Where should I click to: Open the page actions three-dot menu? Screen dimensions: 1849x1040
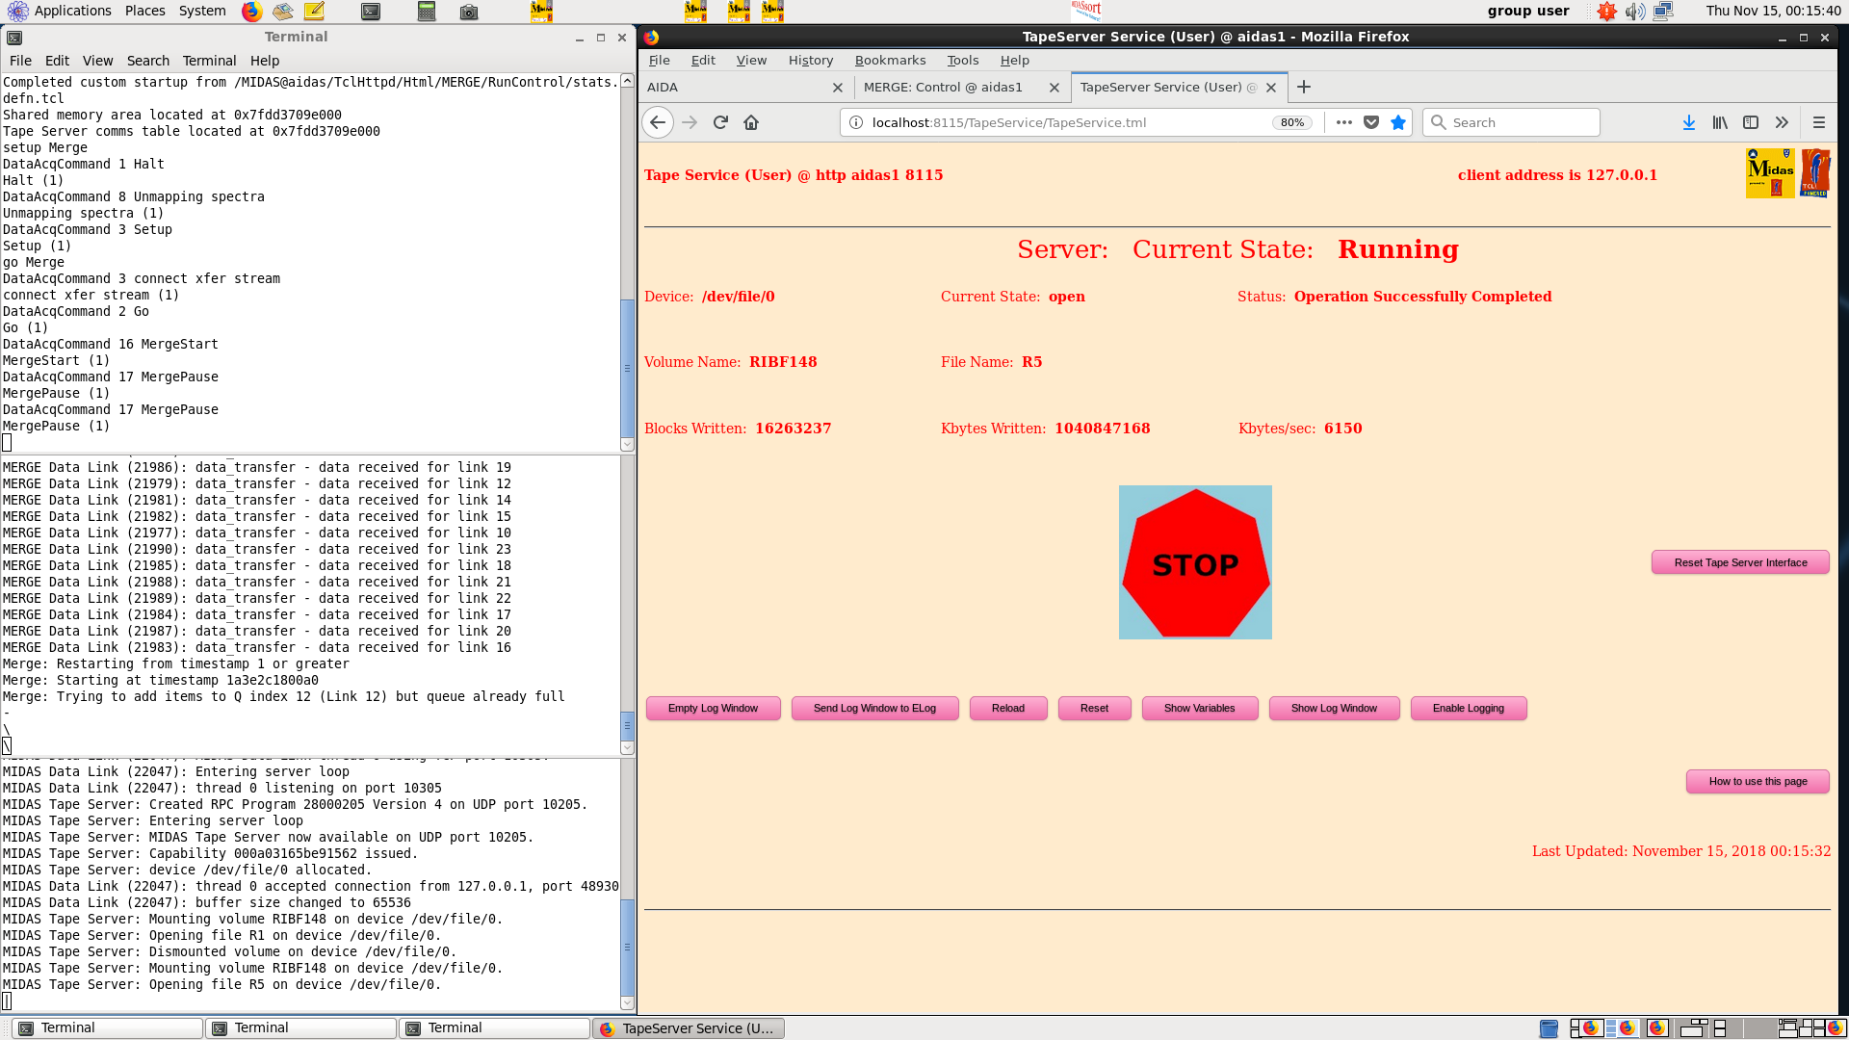pyautogui.click(x=1344, y=122)
